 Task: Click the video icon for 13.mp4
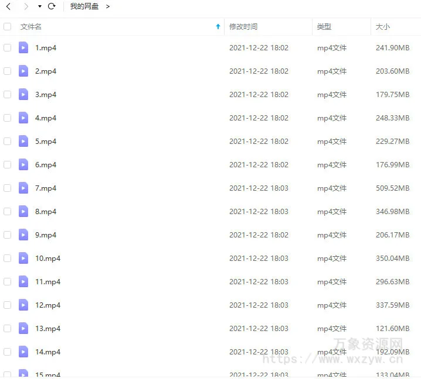(x=23, y=329)
